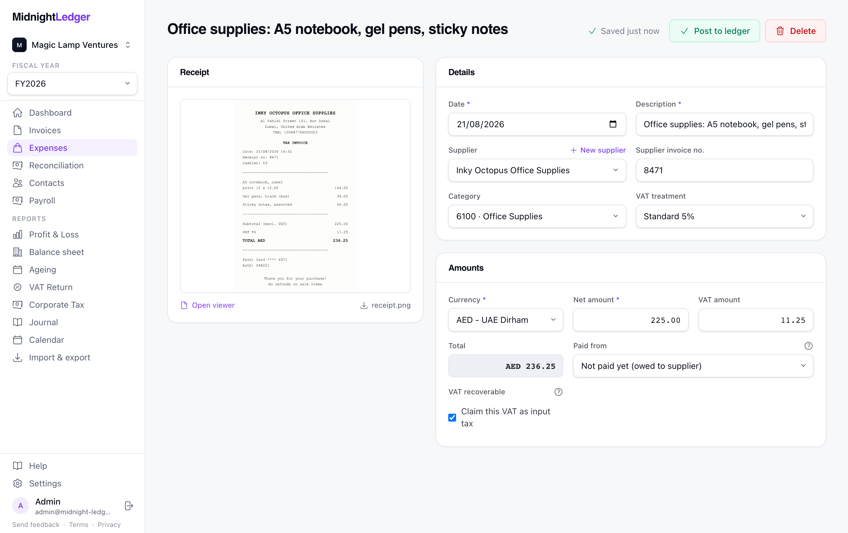Click the Journal book icon
Viewport: 848px width, 533px height.
(18, 323)
